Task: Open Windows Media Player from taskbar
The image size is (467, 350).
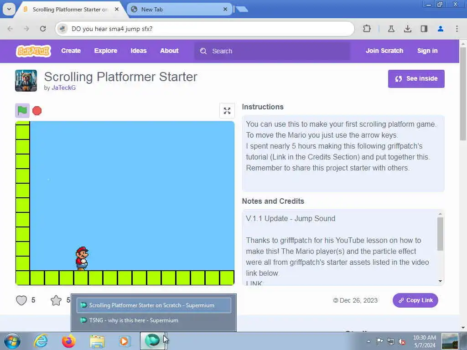Action: coord(125,341)
